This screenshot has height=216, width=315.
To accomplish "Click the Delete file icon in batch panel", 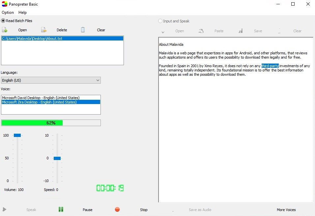I will 44,30.
